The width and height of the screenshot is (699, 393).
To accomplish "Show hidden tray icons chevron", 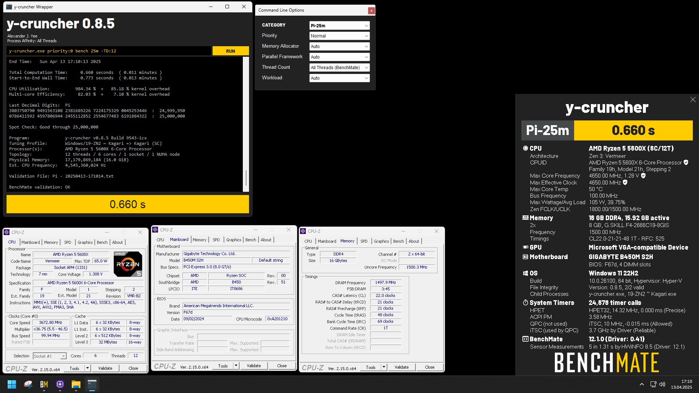I will [642, 384].
